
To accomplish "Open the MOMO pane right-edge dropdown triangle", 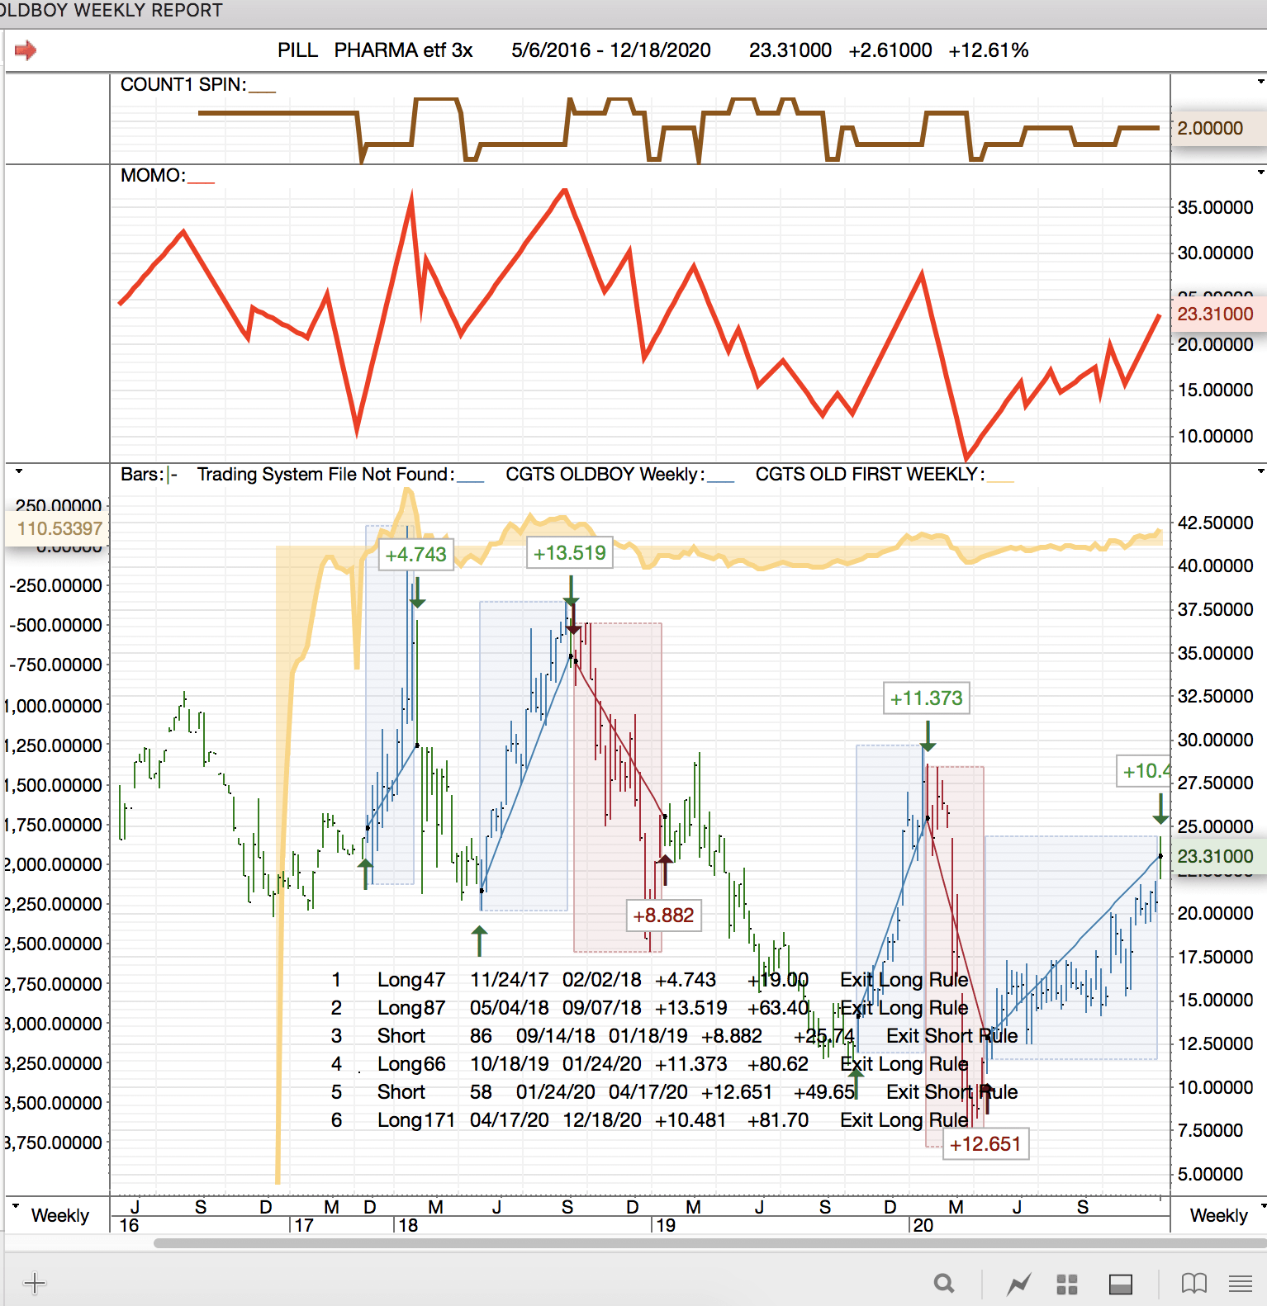I will [x=1260, y=173].
